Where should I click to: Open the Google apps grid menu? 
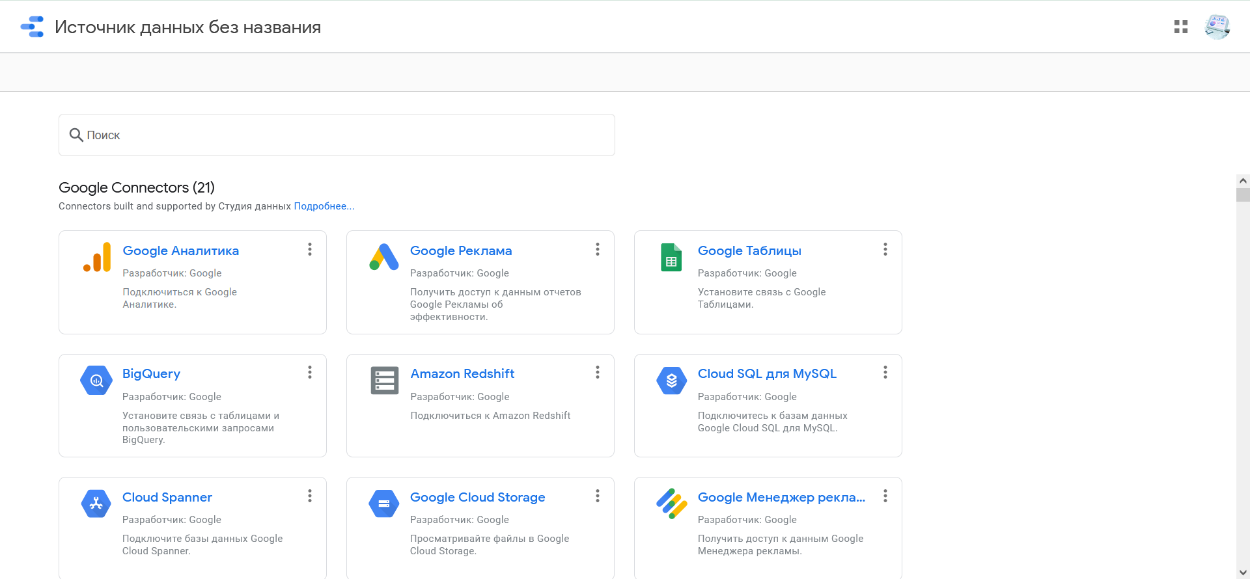[1181, 27]
